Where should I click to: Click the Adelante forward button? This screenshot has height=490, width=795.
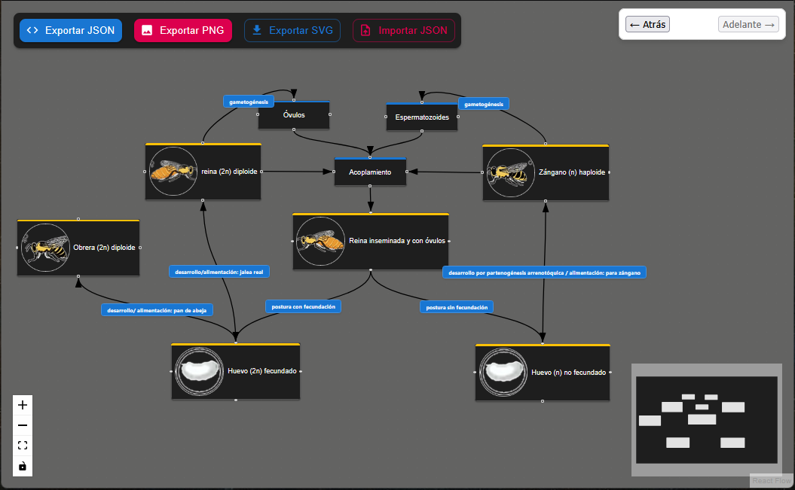748,24
